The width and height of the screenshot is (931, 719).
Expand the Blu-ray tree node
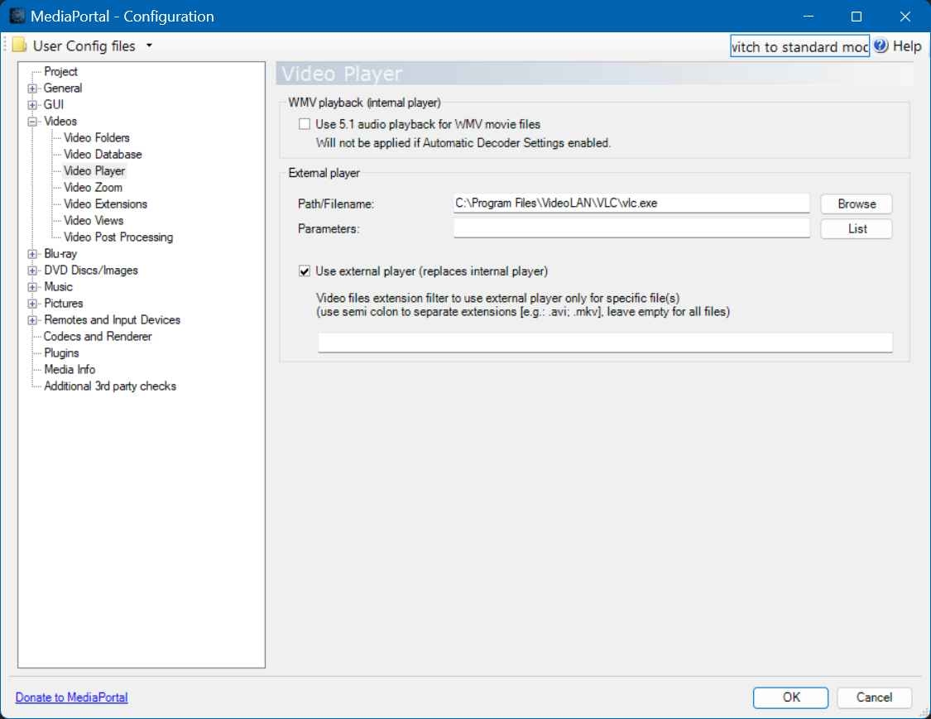pos(33,254)
